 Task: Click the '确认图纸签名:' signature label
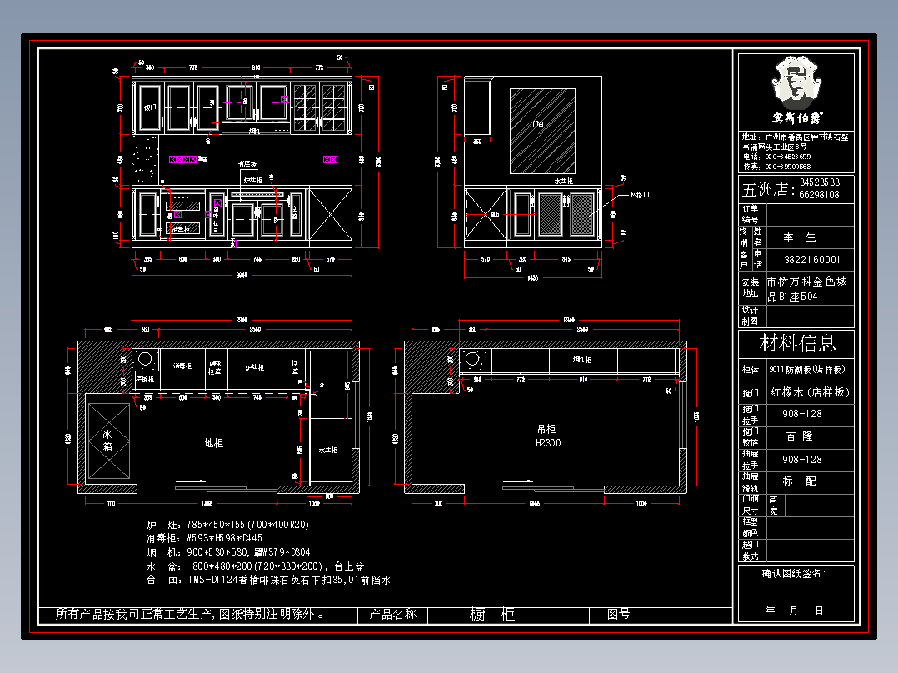tap(794, 573)
